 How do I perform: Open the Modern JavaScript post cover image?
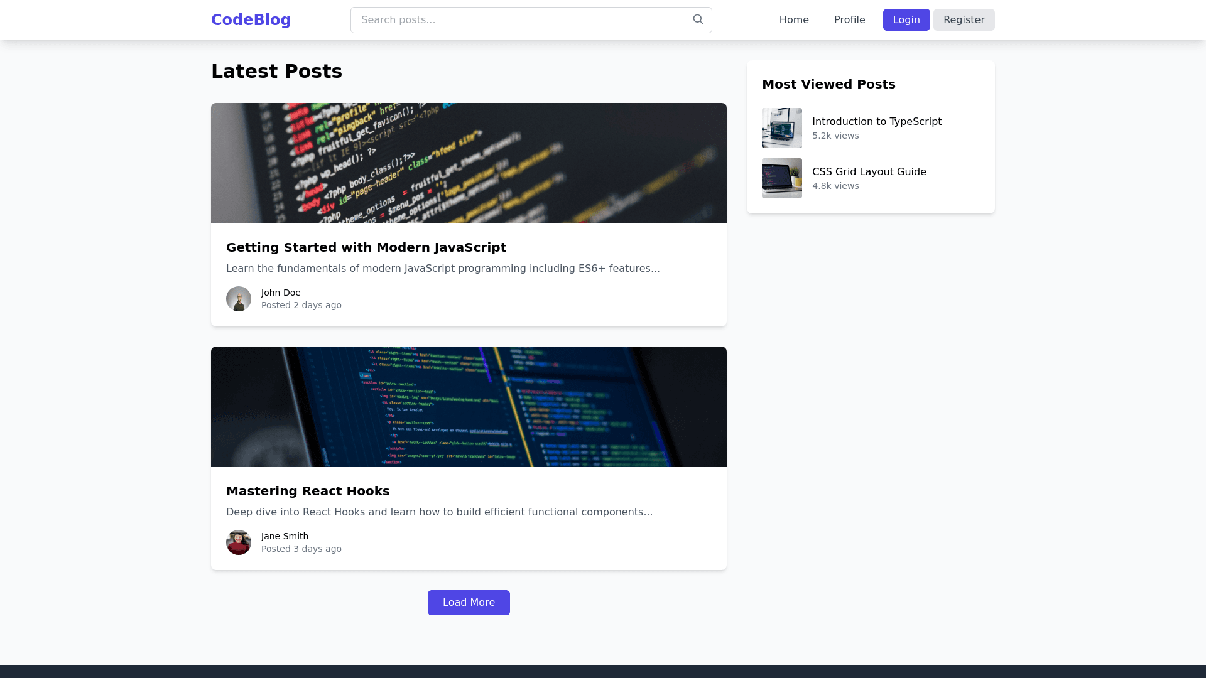point(469,163)
